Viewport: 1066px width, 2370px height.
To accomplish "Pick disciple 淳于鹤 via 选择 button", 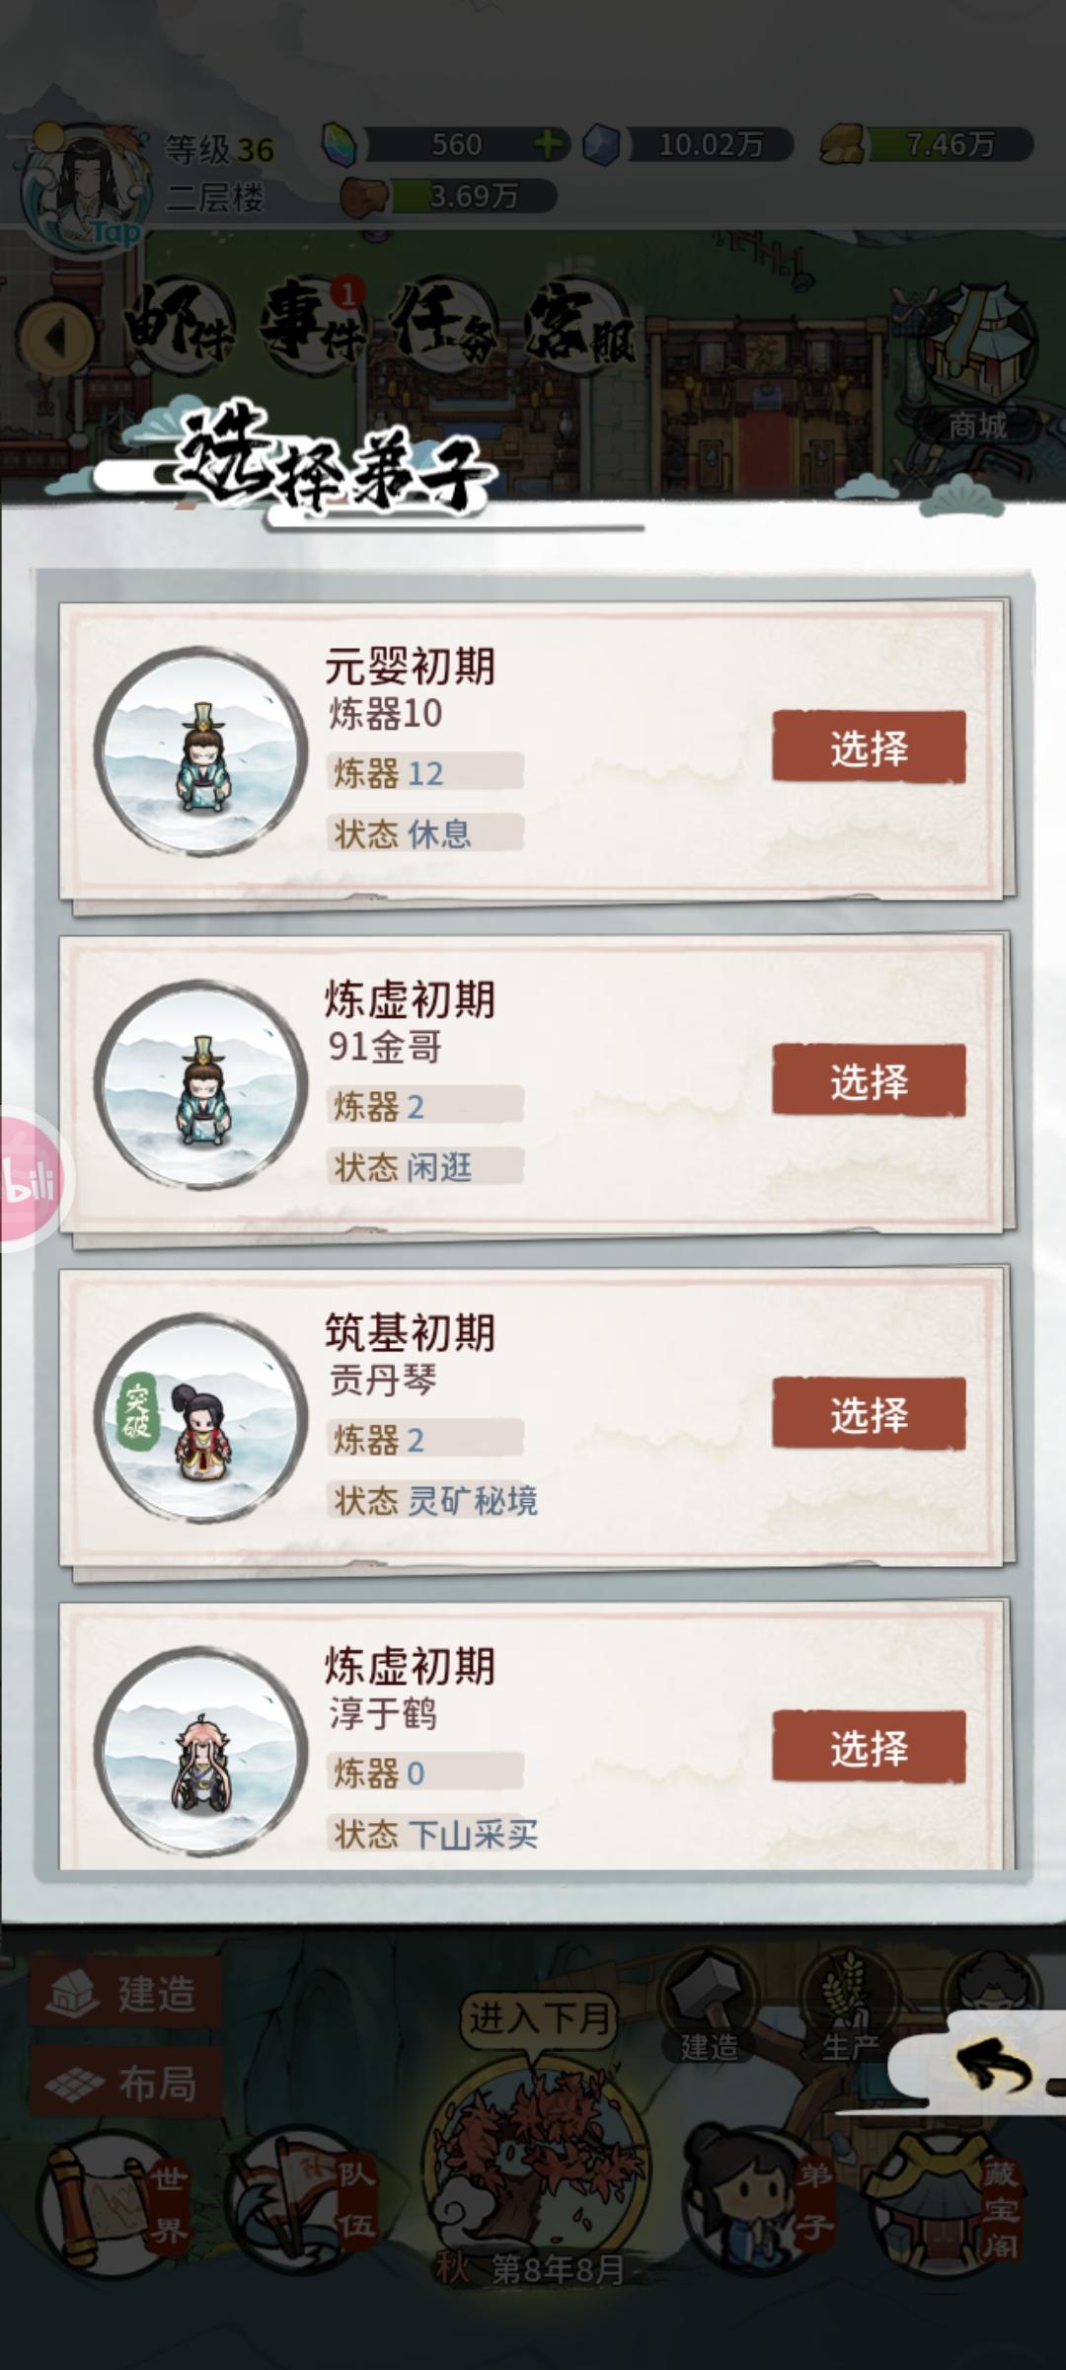I will coord(869,1747).
